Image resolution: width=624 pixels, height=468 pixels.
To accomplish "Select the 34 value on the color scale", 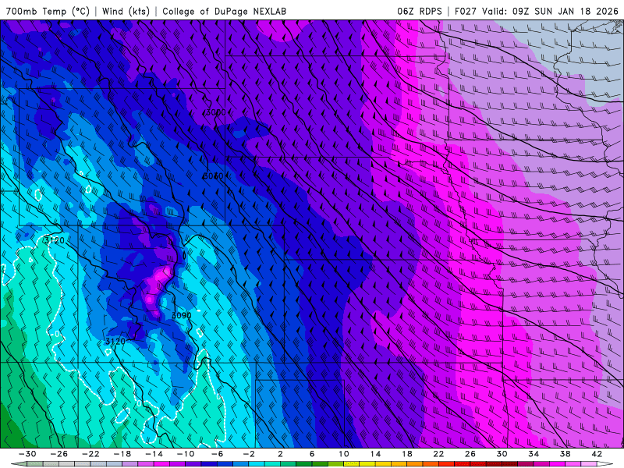I will (x=534, y=454).
